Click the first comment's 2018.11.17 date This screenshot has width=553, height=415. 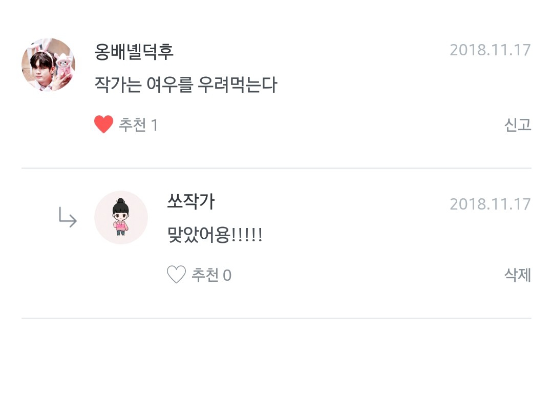(x=490, y=50)
